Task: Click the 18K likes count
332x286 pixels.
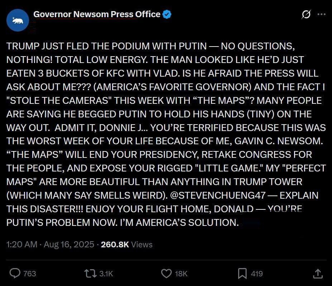Action: point(181,273)
